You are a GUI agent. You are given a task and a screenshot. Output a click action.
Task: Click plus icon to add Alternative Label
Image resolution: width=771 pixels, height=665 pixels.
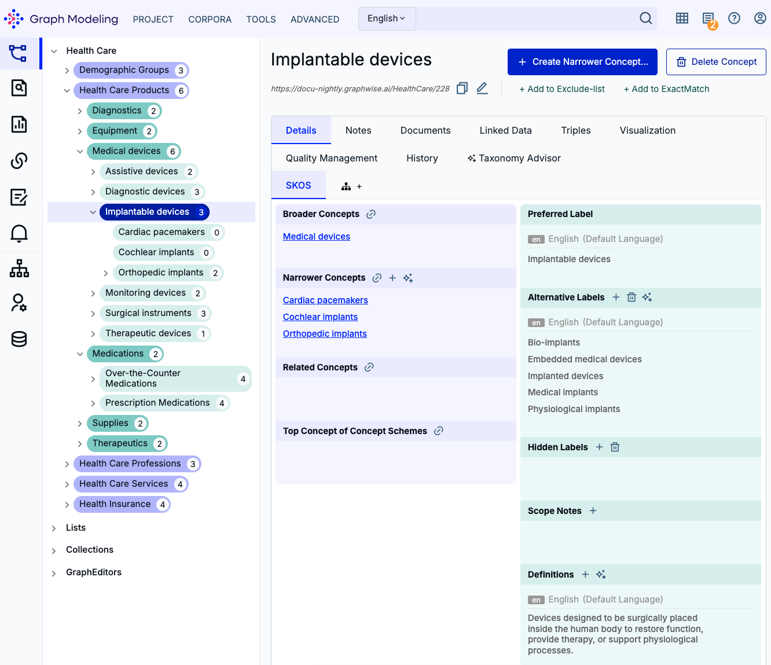coord(616,297)
